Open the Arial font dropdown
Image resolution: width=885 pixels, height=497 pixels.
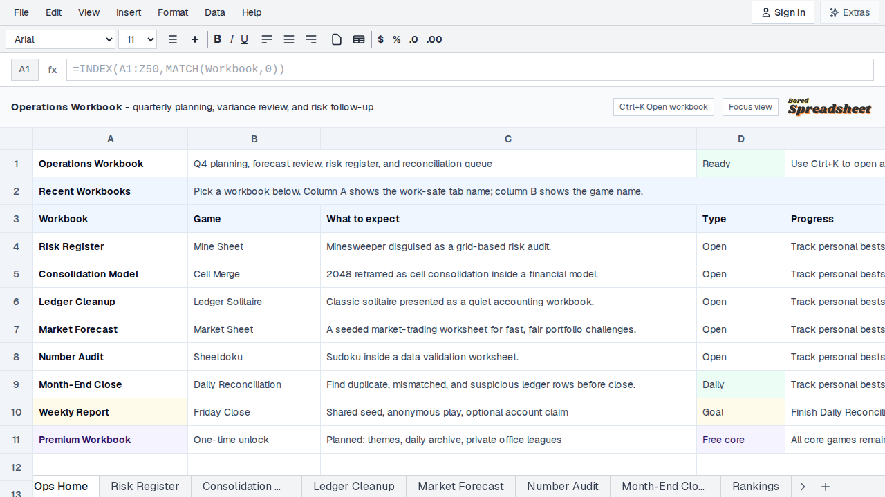tap(61, 39)
